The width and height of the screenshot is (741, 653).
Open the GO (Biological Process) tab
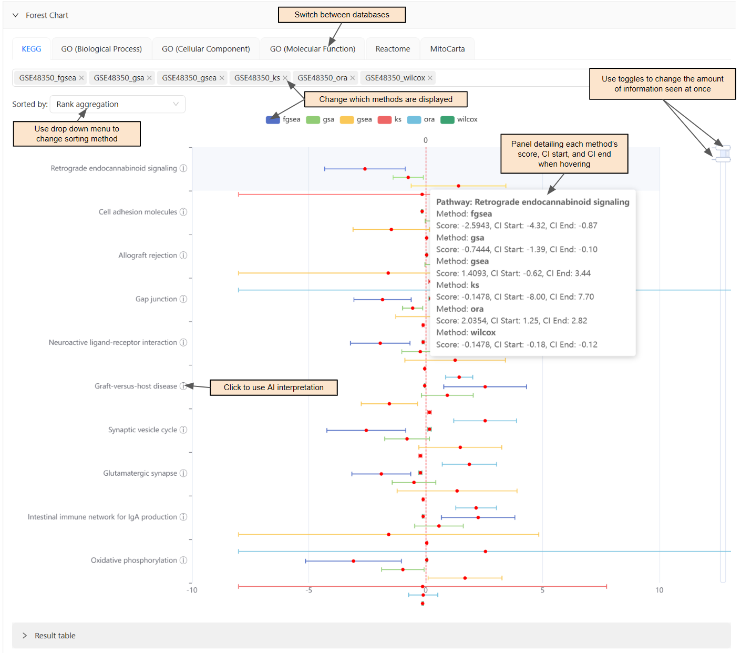[101, 48]
